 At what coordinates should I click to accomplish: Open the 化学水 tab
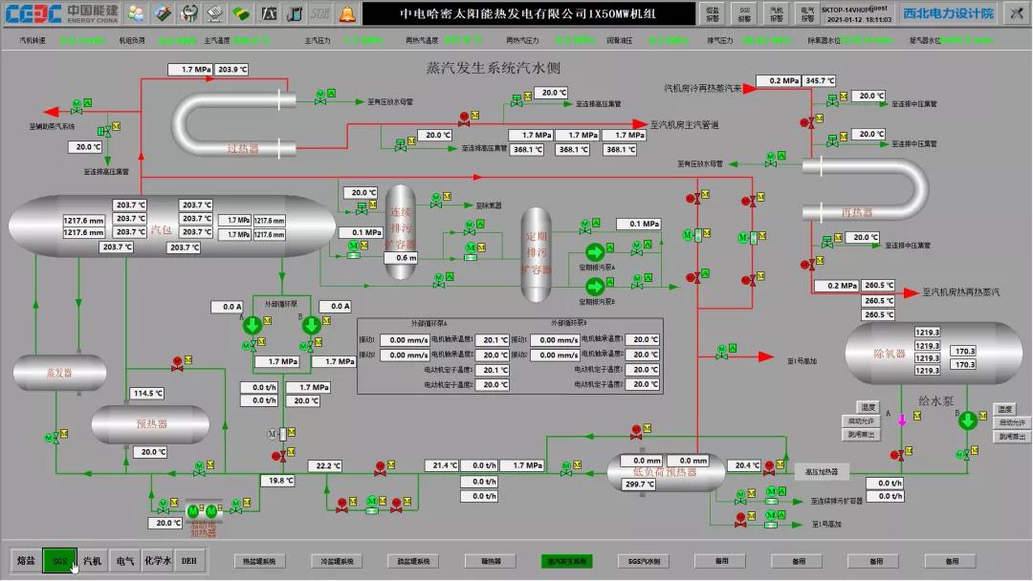coord(157,561)
